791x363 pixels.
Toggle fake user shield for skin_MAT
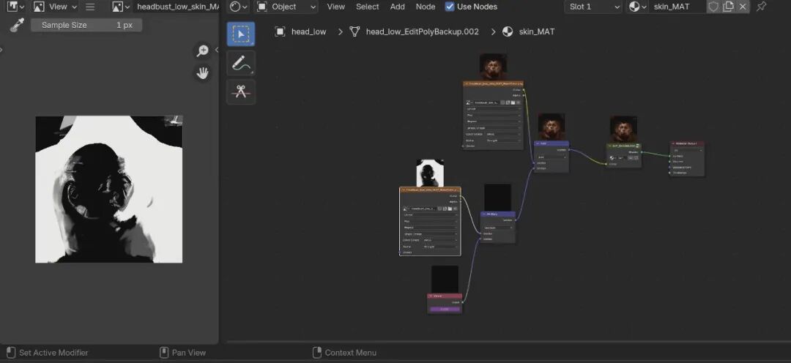(713, 7)
